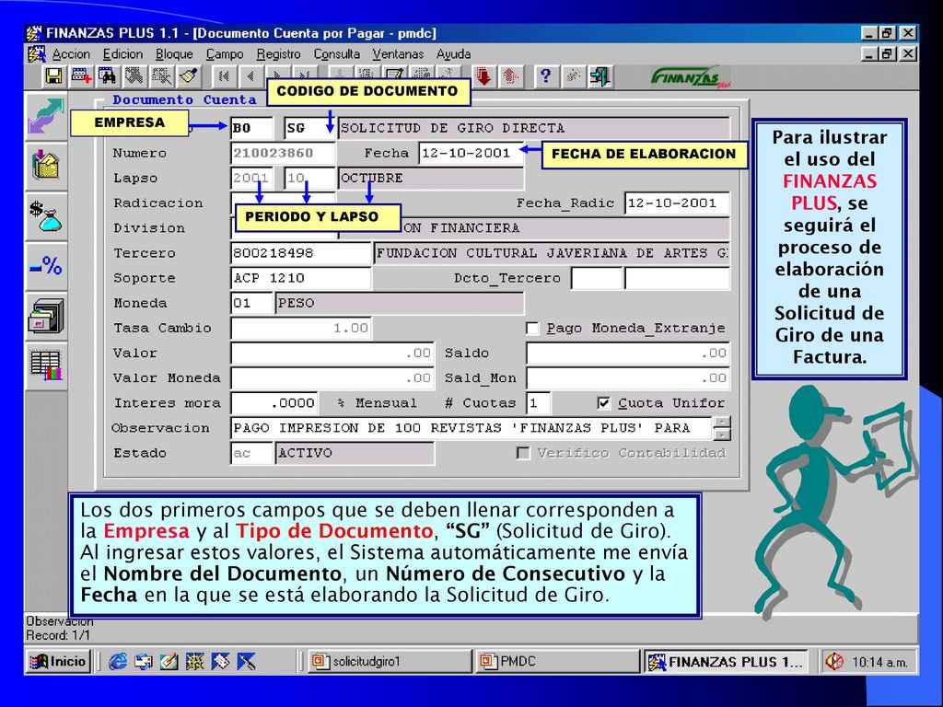The image size is (943, 707).
Task: Go to first record arrow button
Action: tap(225, 76)
